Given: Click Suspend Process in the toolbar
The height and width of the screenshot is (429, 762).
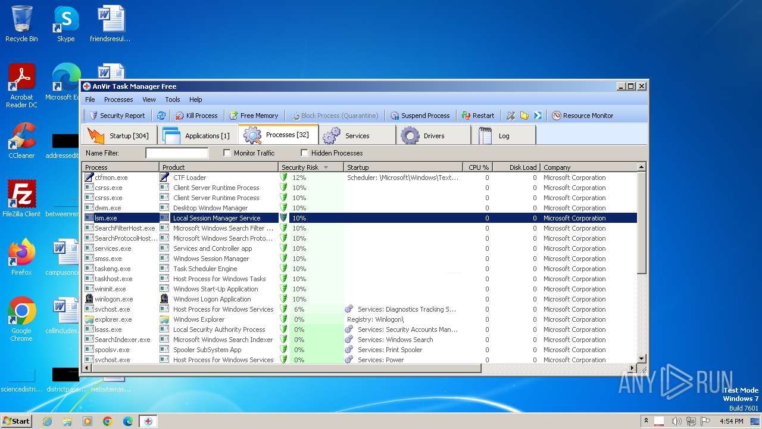Looking at the screenshot, I should pyautogui.click(x=420, y=116).
